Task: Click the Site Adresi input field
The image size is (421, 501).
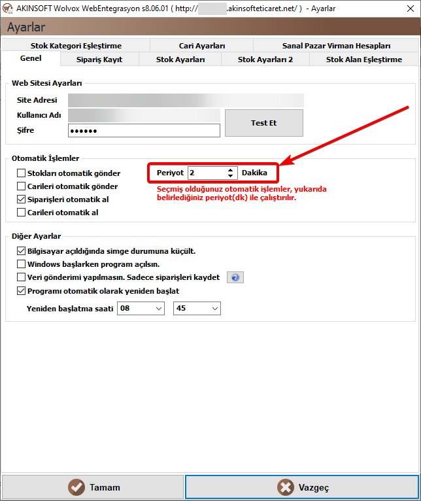Action: 186,100
